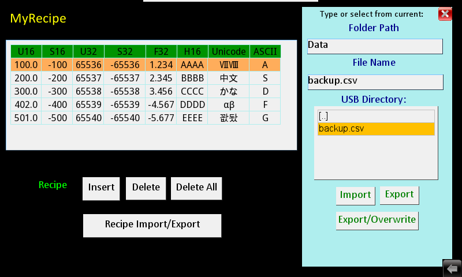Select the S32 cell -65538
This screenshot has width=462, height=277.
125,91
